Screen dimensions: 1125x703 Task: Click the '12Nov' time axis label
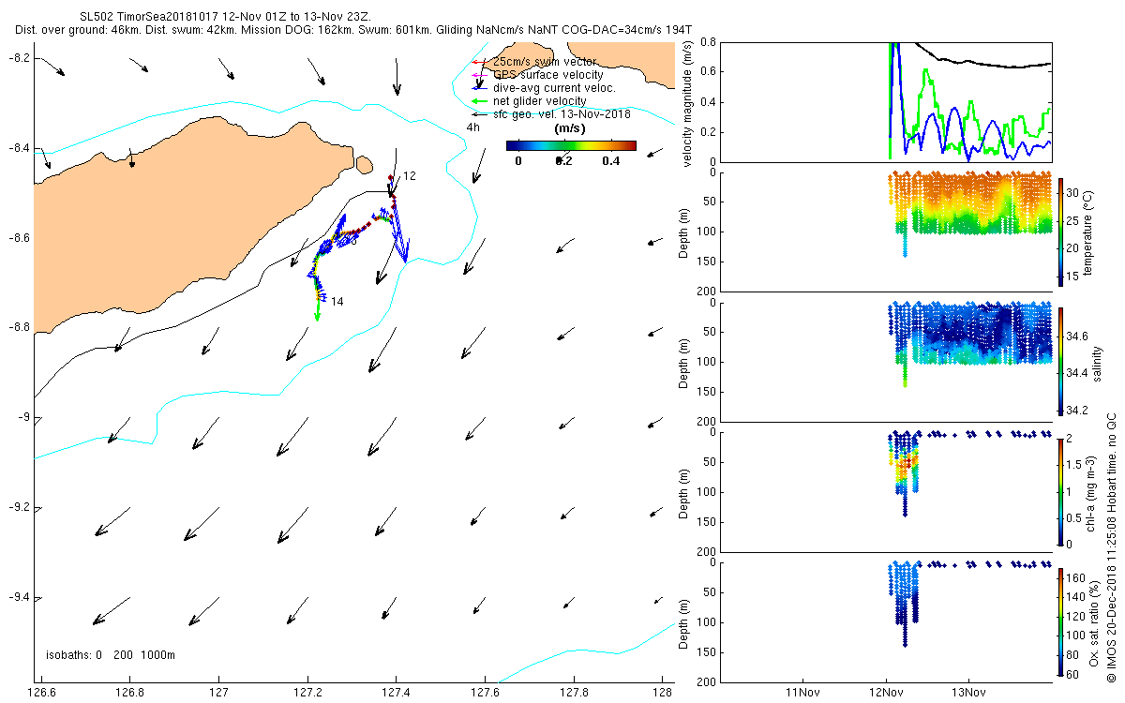pos(886,694)
